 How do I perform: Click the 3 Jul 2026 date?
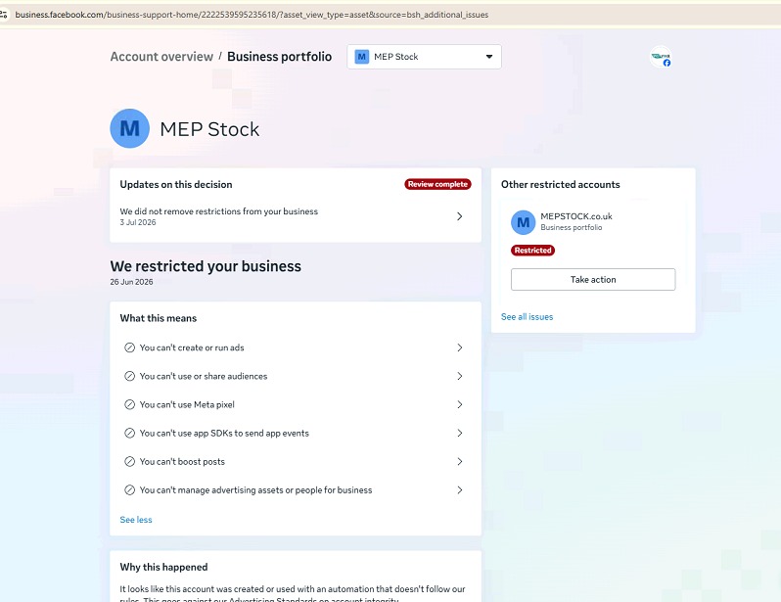click(x=137, y=222)
